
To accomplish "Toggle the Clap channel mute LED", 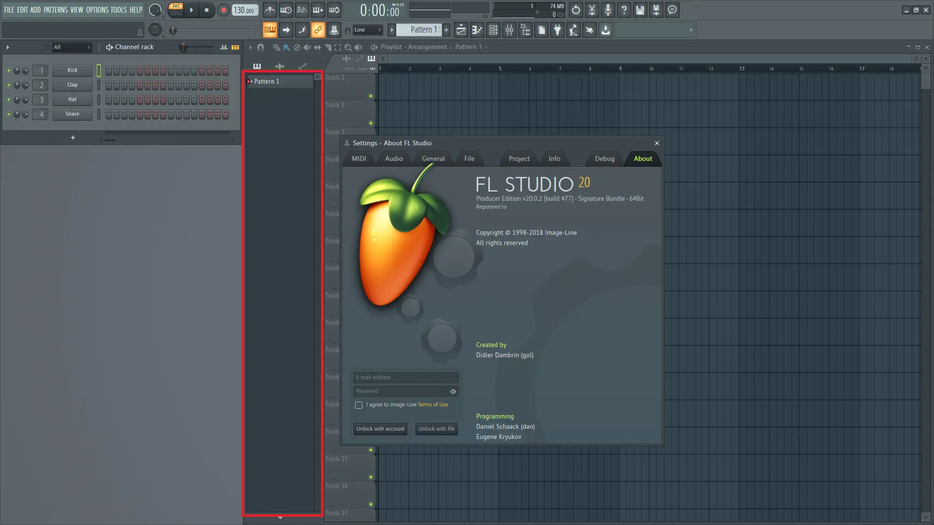I will pos(8,85).
